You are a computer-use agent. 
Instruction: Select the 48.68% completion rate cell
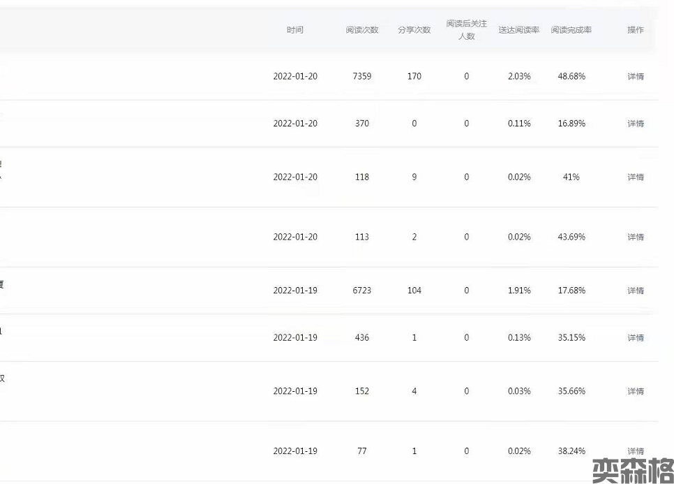571,76
